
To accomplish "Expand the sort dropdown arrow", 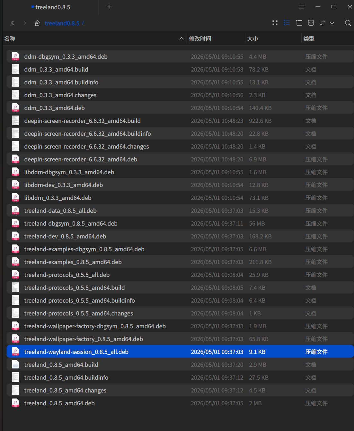I will pyautogui.click(x=332, y=23).
